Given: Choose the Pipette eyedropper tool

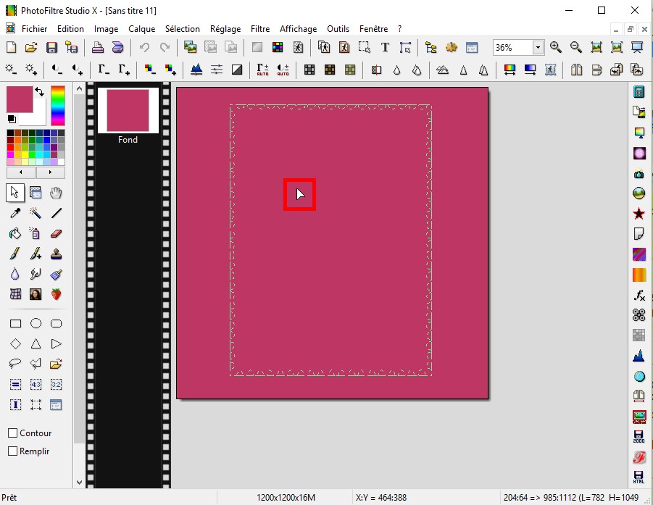Looking at the screenshot, I should click(x=14, y=213).
